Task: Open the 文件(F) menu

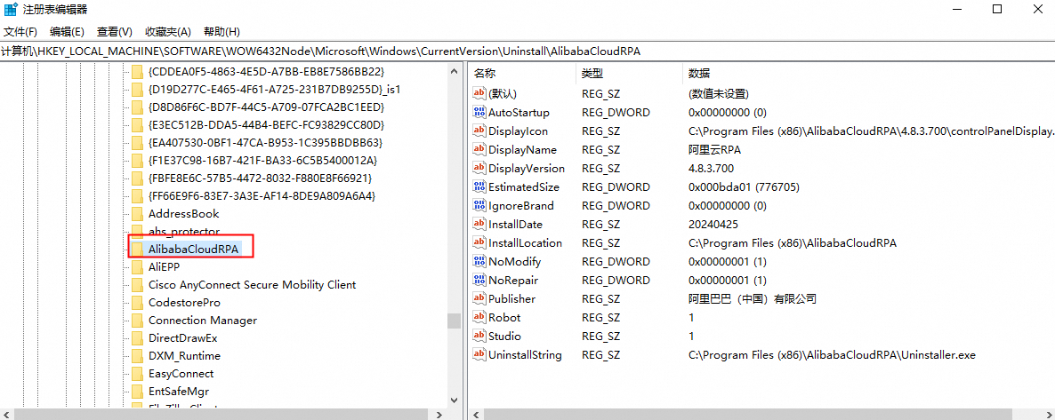Action: pos(20,32)
